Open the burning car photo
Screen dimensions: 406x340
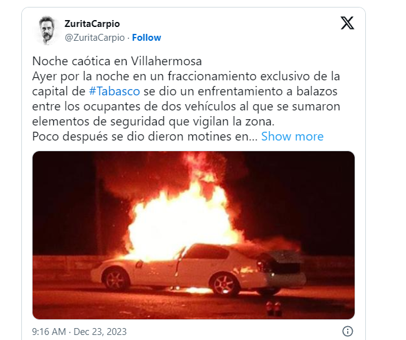point(194,235)
